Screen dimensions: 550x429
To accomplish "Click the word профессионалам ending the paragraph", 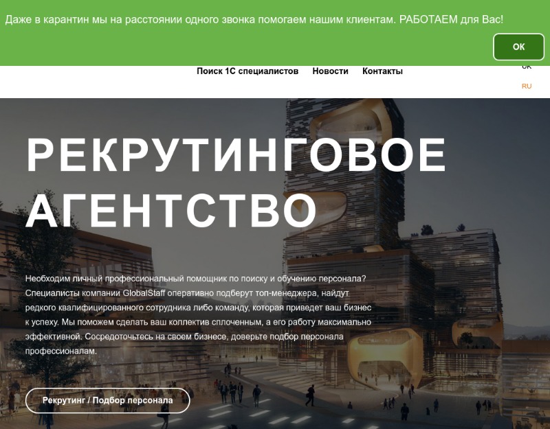I will (60, 351).
